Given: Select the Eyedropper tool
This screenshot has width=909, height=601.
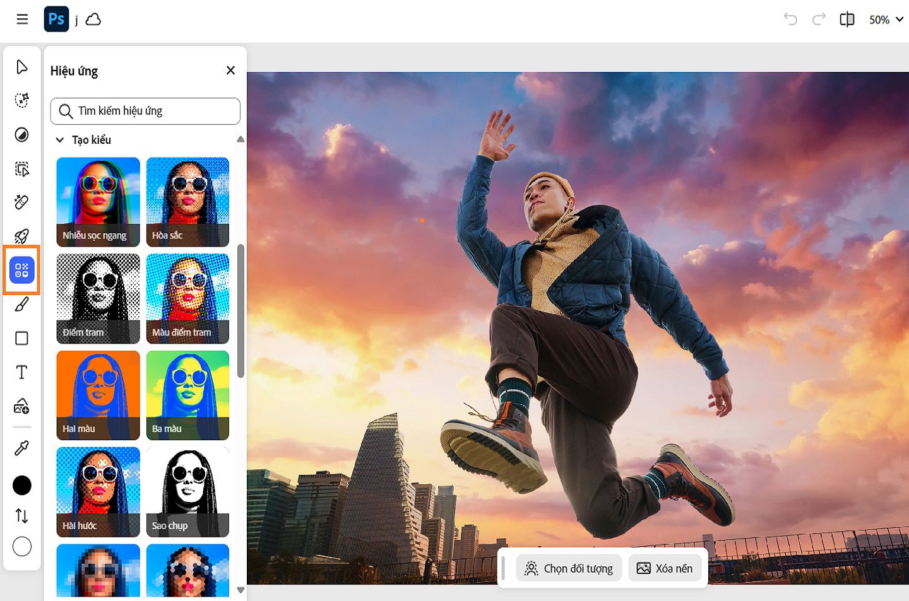Looking at the screenshot, I should pyautogui.click(x=22, y=448).
